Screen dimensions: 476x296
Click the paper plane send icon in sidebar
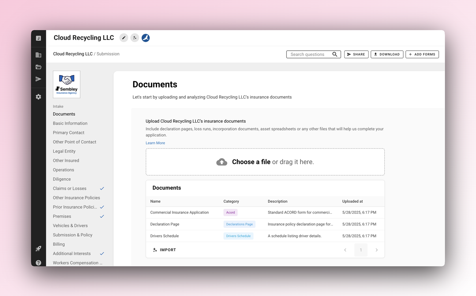pyautogui.click(x=38, y=79)
